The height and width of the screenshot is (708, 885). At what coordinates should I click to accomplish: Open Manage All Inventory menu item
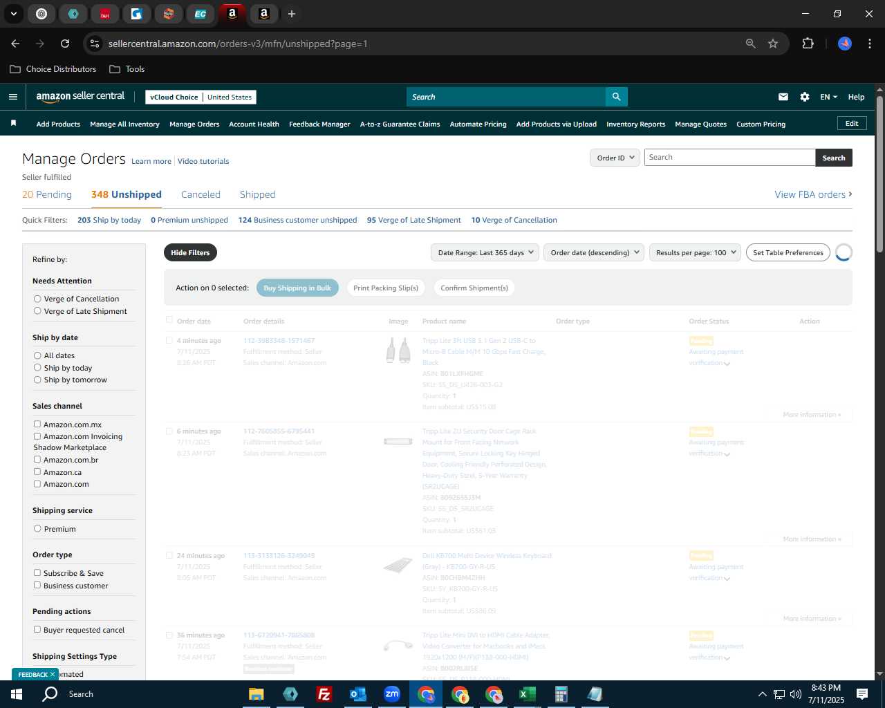(x=124, y=124)
